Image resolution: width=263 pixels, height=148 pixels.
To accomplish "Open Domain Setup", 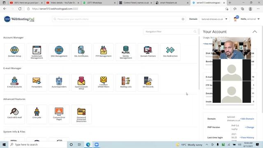I will tap(14, 52).
